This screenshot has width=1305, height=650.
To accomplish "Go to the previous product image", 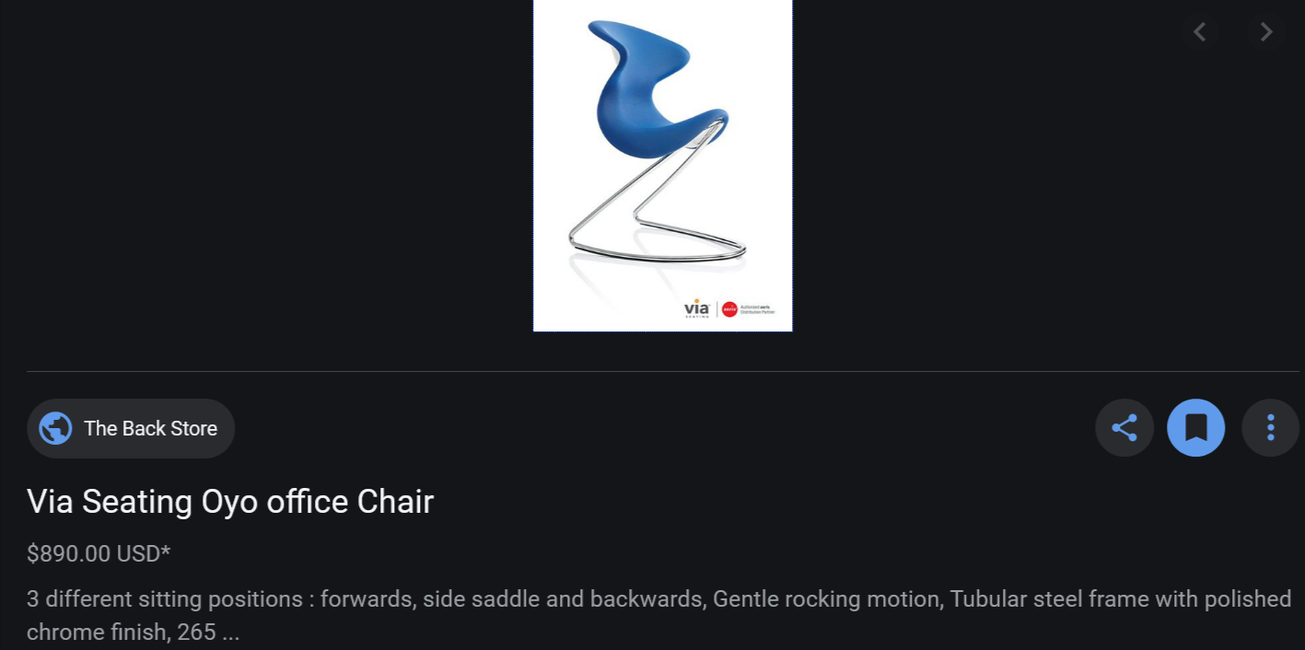I will [1199, 32].
